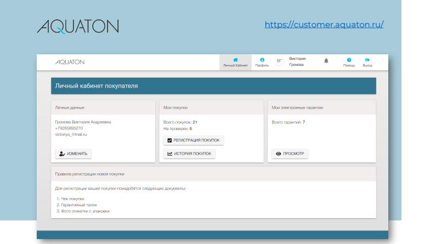
Task: Open the customer.aquaton.ru link
Action: coord(324,25)
